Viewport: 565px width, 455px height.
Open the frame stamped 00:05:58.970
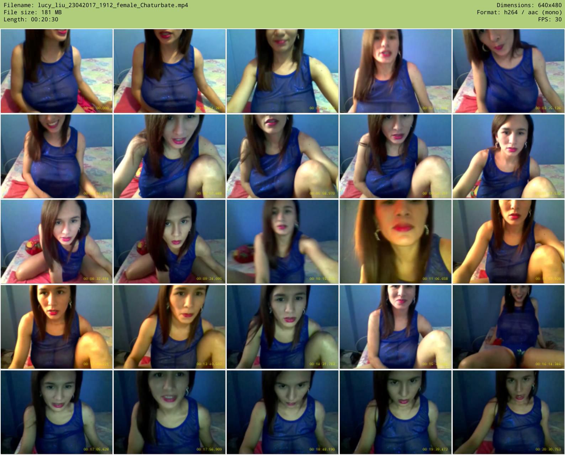(x=282, y=156)
